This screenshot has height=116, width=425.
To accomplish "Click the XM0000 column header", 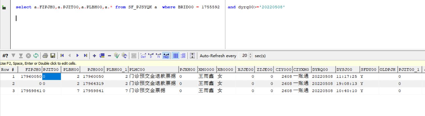I will 207,70.
